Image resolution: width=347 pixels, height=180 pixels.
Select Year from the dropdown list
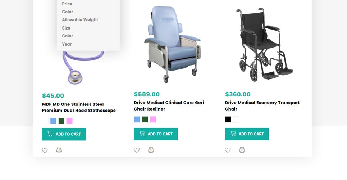pos(67,44)
